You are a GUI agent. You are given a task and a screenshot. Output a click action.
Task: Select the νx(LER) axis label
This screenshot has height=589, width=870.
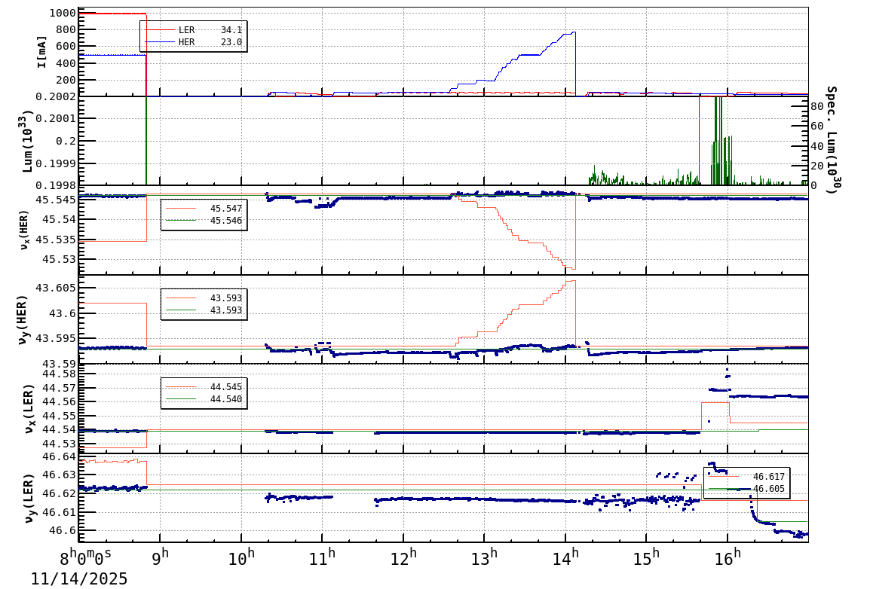[x=30, y=409]
